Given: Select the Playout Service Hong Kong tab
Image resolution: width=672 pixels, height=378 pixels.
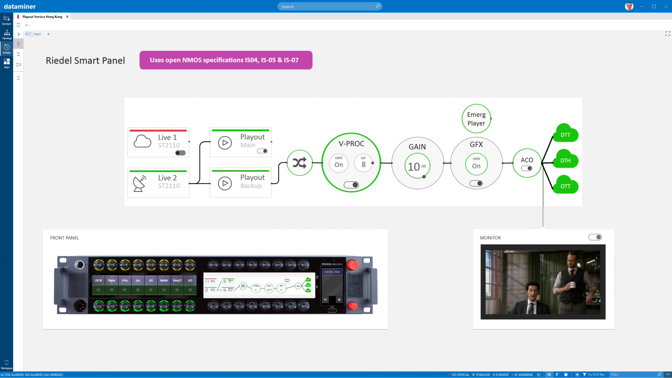Looking at the screenshot, I should 42,17.
